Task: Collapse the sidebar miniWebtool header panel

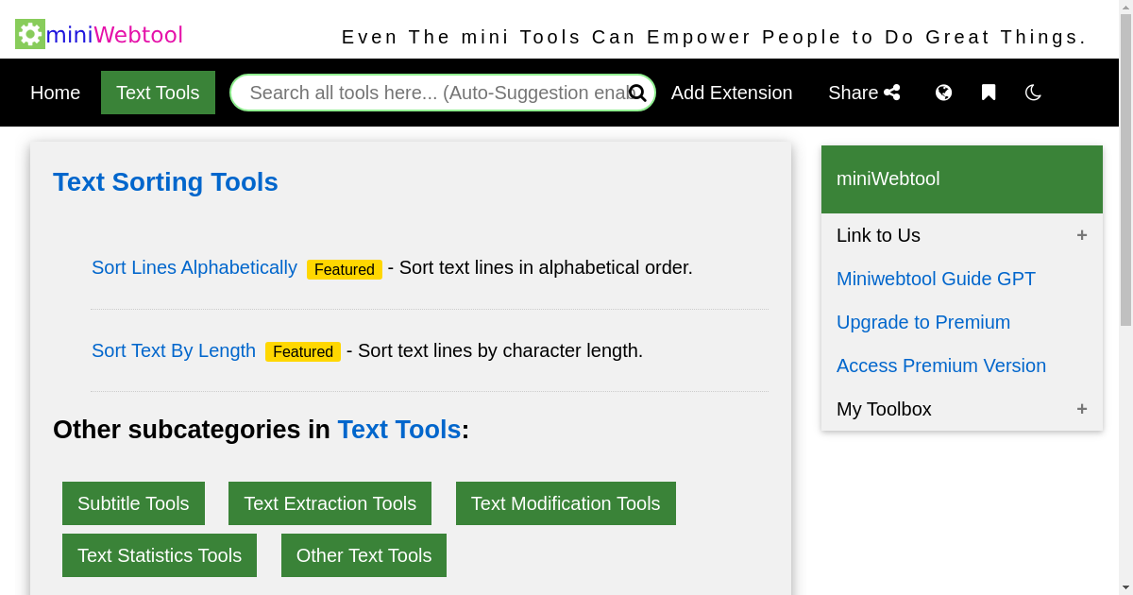Action: point(961,178)
